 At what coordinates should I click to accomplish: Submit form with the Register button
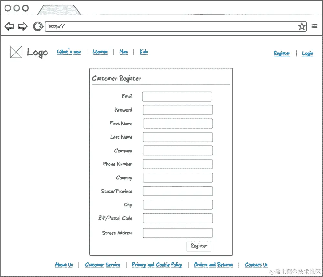(199, 246)
